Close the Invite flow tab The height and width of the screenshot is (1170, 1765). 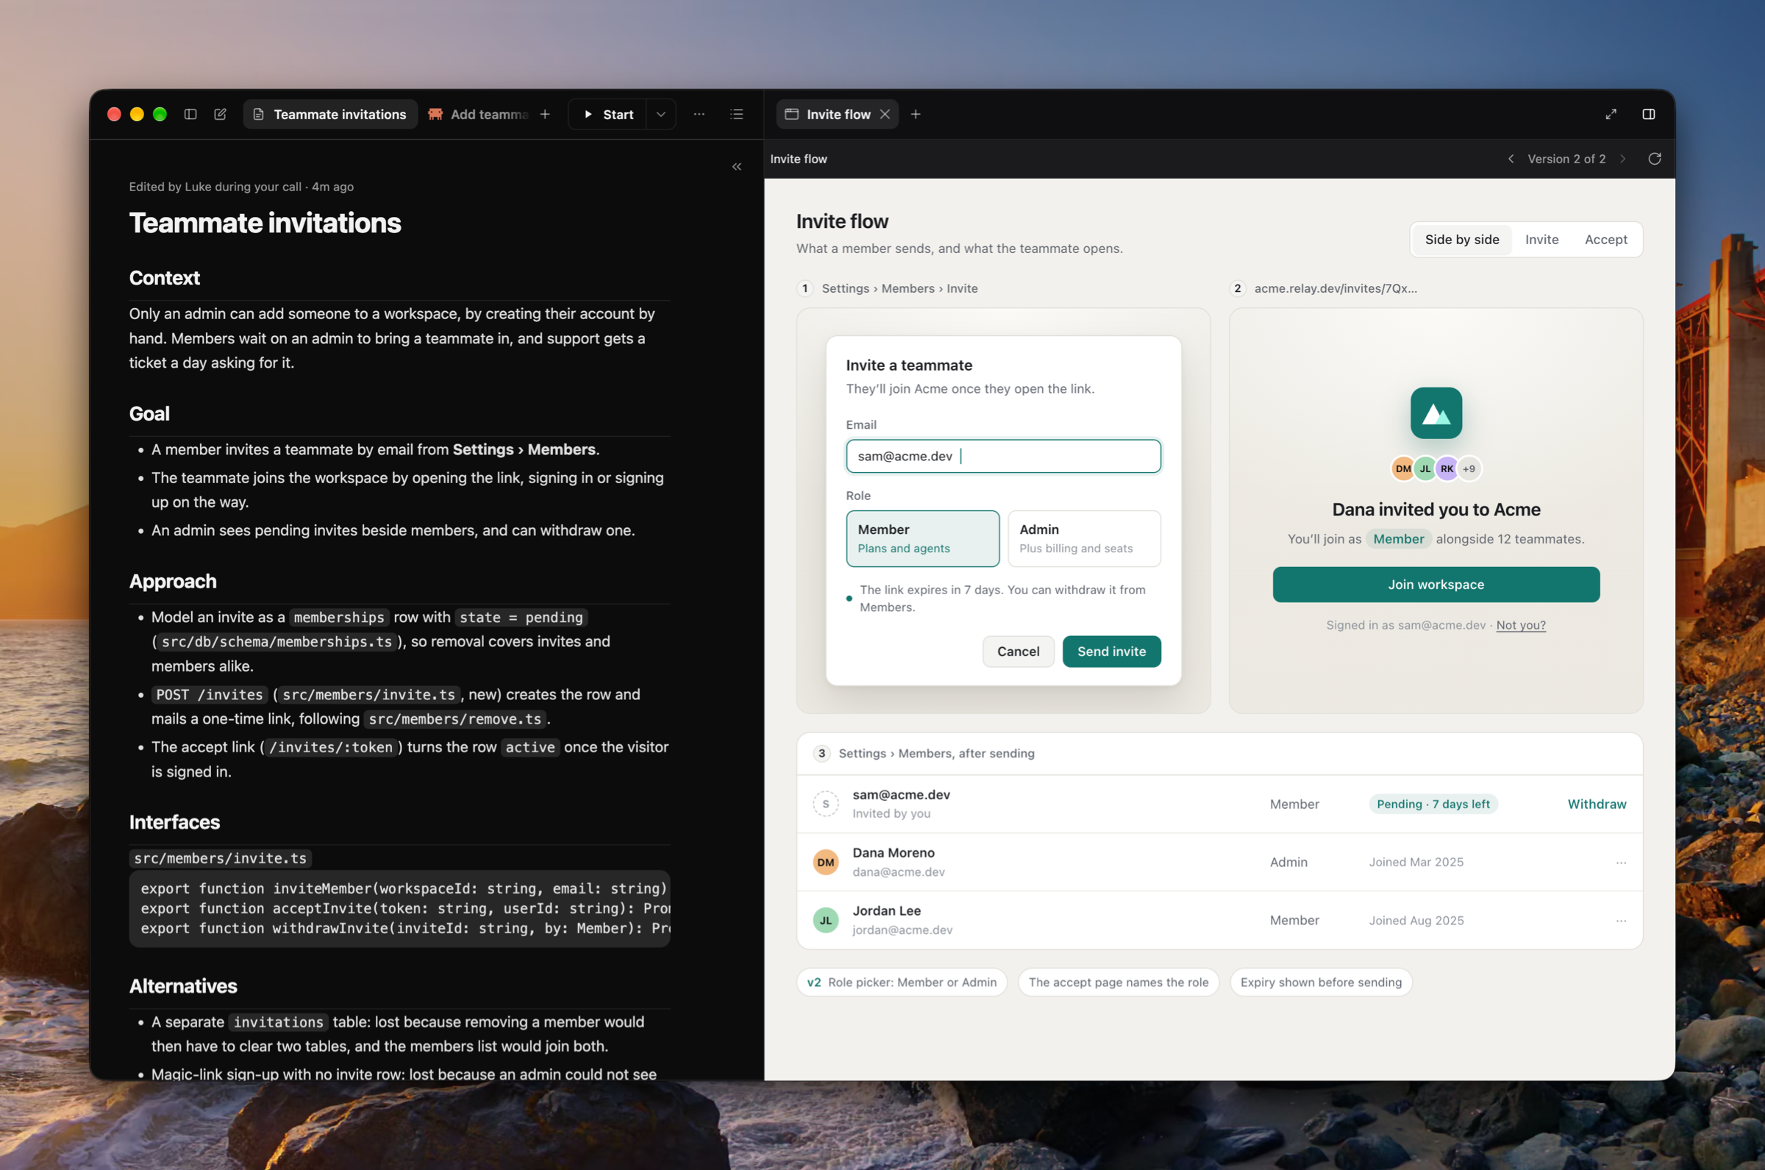885,114
